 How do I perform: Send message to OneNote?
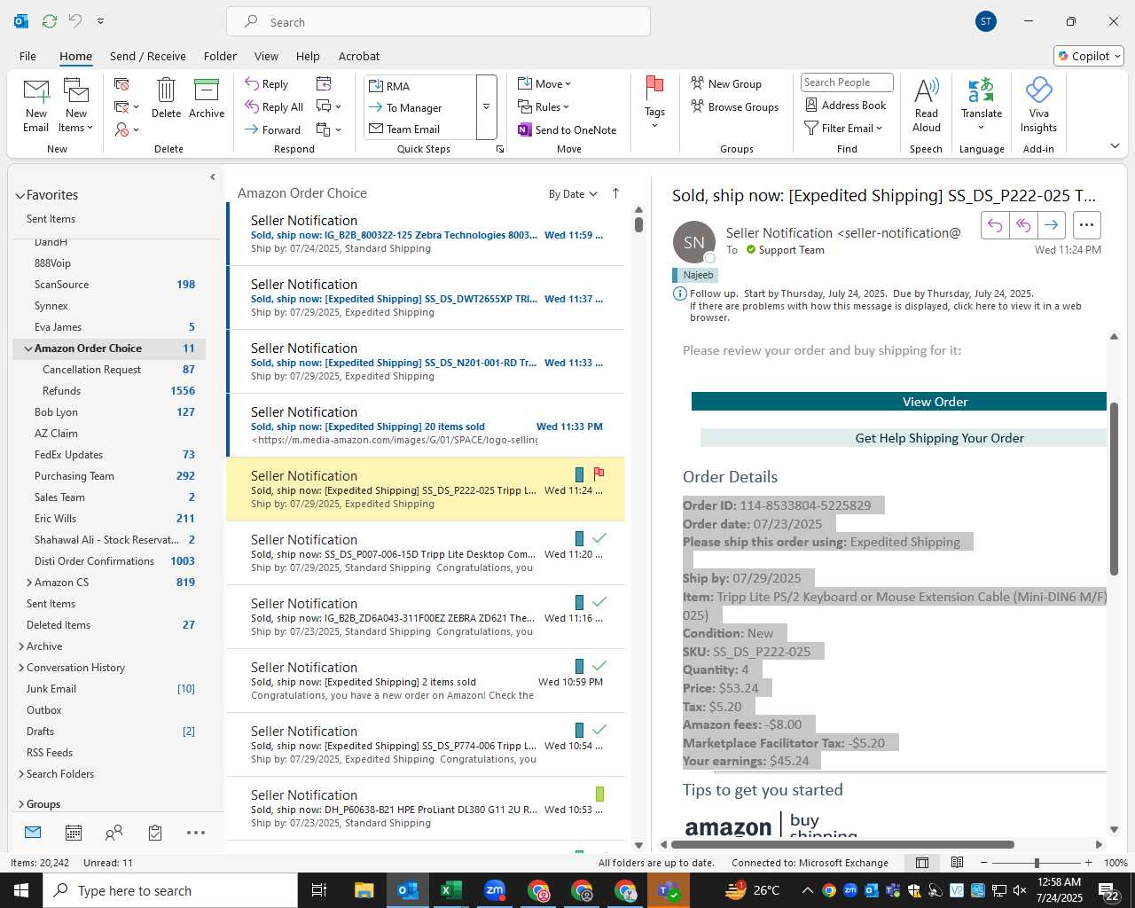click(x=567, y=129)
